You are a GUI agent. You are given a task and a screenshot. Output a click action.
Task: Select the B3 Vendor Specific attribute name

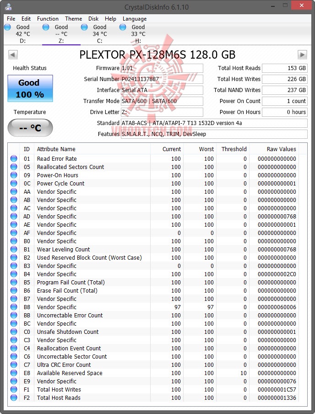pyautogui.click(x=57, y=266)
